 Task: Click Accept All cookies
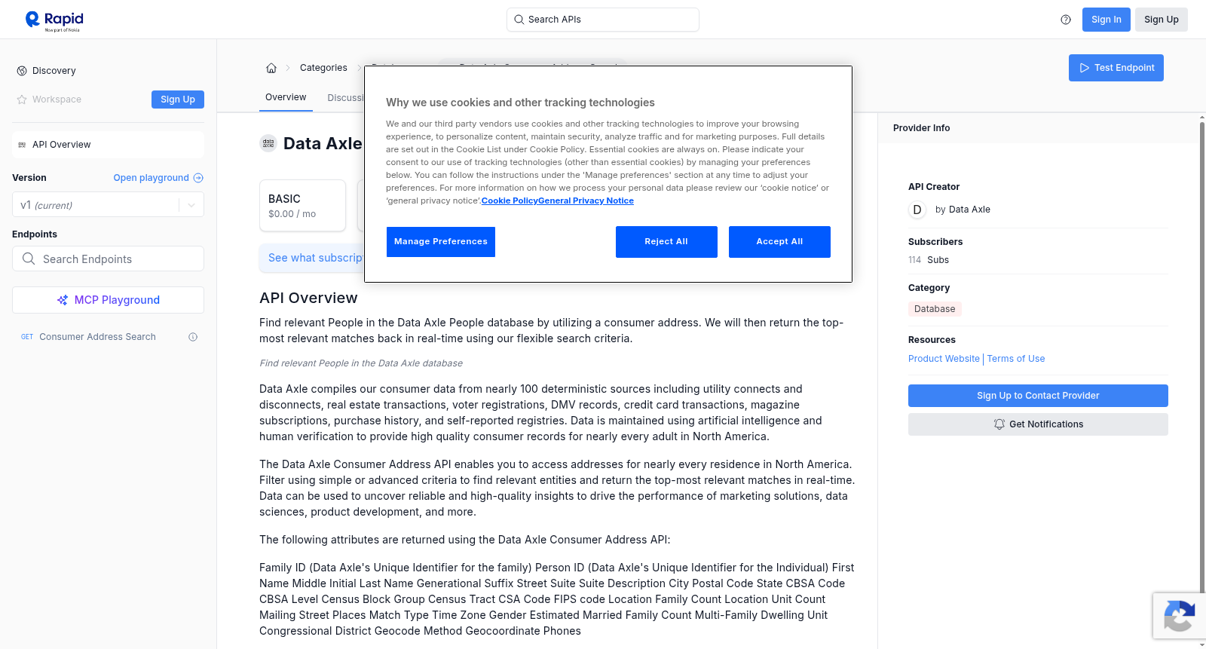(779, 242)
